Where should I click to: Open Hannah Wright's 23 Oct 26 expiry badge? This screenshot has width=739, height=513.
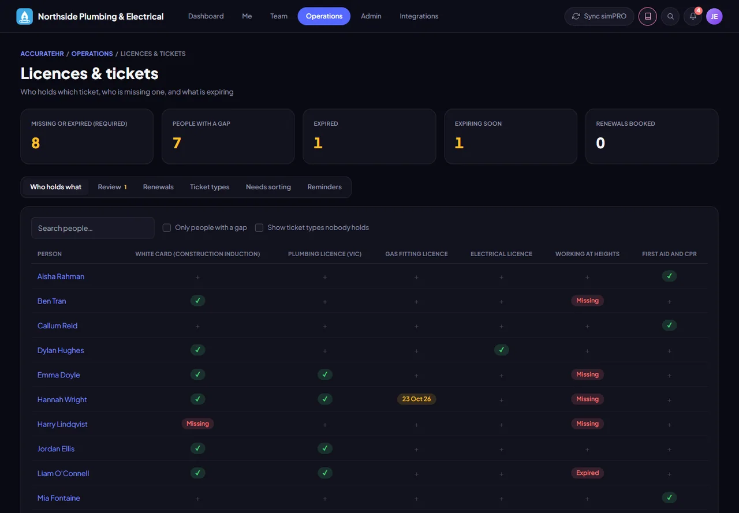coord(416,399)
